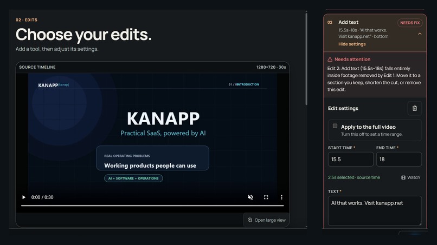Click the 'SOURCE TIMELINE' label
The height and width of the screenshot is (245, 437).
click(x=37, y=67)
